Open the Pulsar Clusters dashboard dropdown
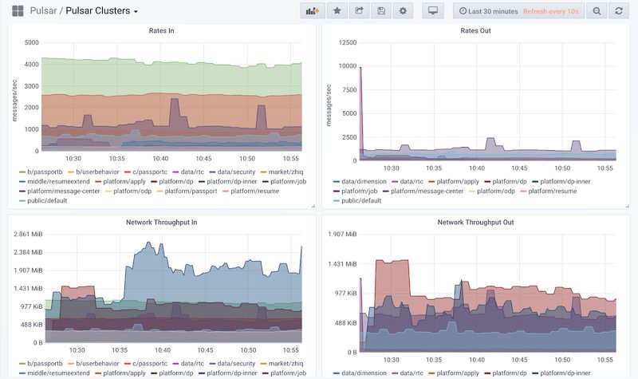The height and width of the screenshot is (379, 638). [102, 11]
